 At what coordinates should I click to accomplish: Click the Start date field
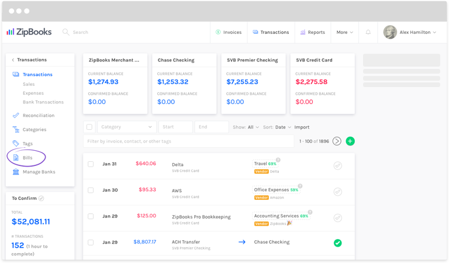[x=175, y=127]
